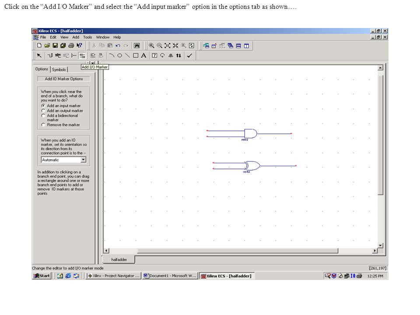This screenshot has height=315, width=420.
Task: Select the Rectangle drawing tool
Action: pyautogui.click(x=136, y=56)
